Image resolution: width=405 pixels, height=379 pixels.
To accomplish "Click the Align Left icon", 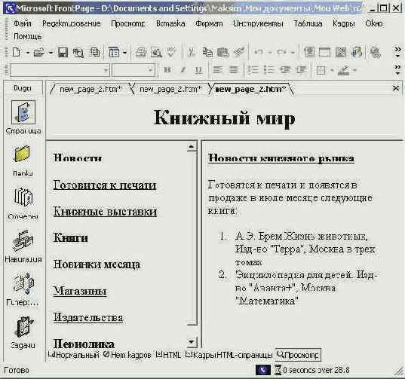I will 218,70.
